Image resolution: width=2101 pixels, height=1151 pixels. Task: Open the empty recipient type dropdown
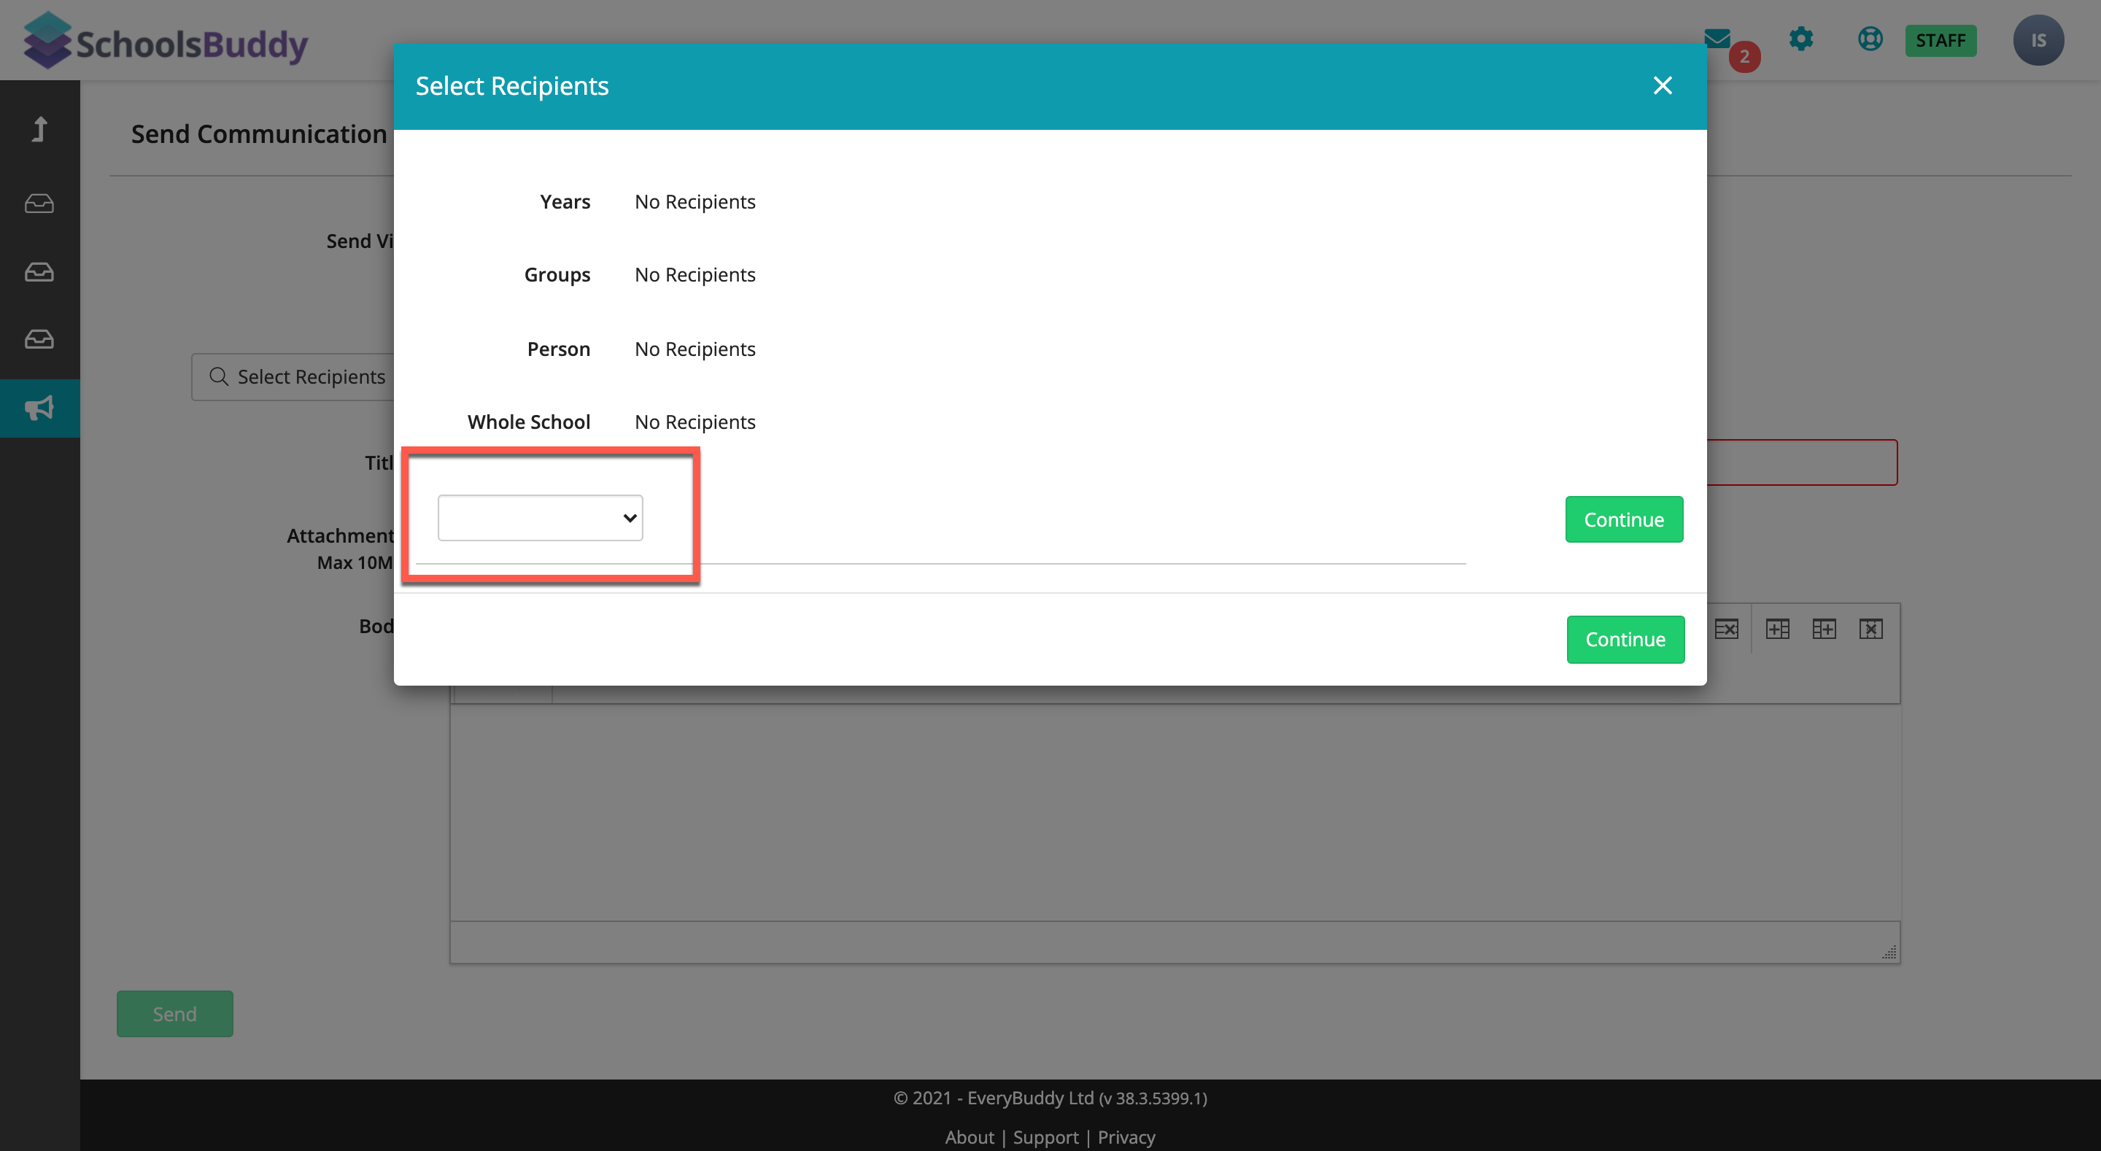(540, 518)
